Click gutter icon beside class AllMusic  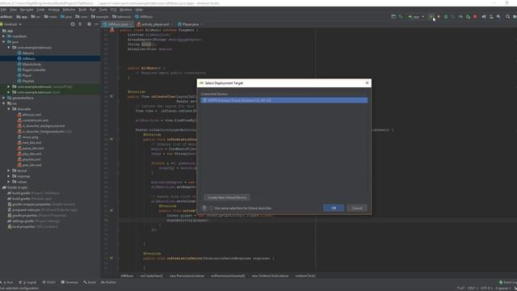pos(112,30)
